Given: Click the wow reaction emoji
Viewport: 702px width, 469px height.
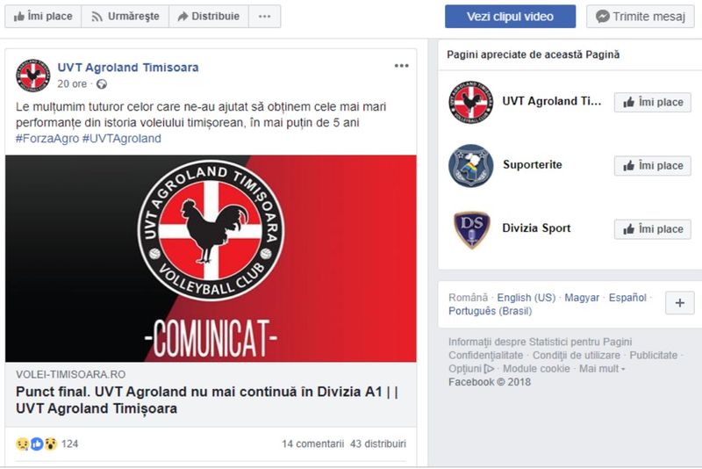Looking at the screenshot, I should pos(51,444).
